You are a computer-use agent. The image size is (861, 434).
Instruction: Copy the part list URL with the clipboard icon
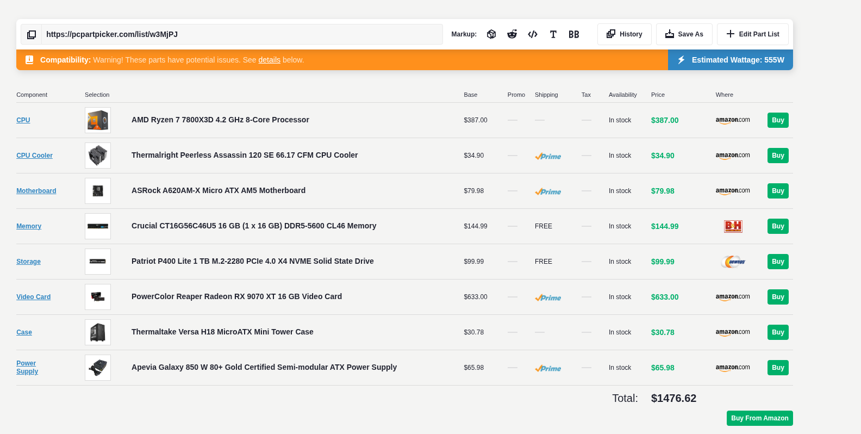32,34
